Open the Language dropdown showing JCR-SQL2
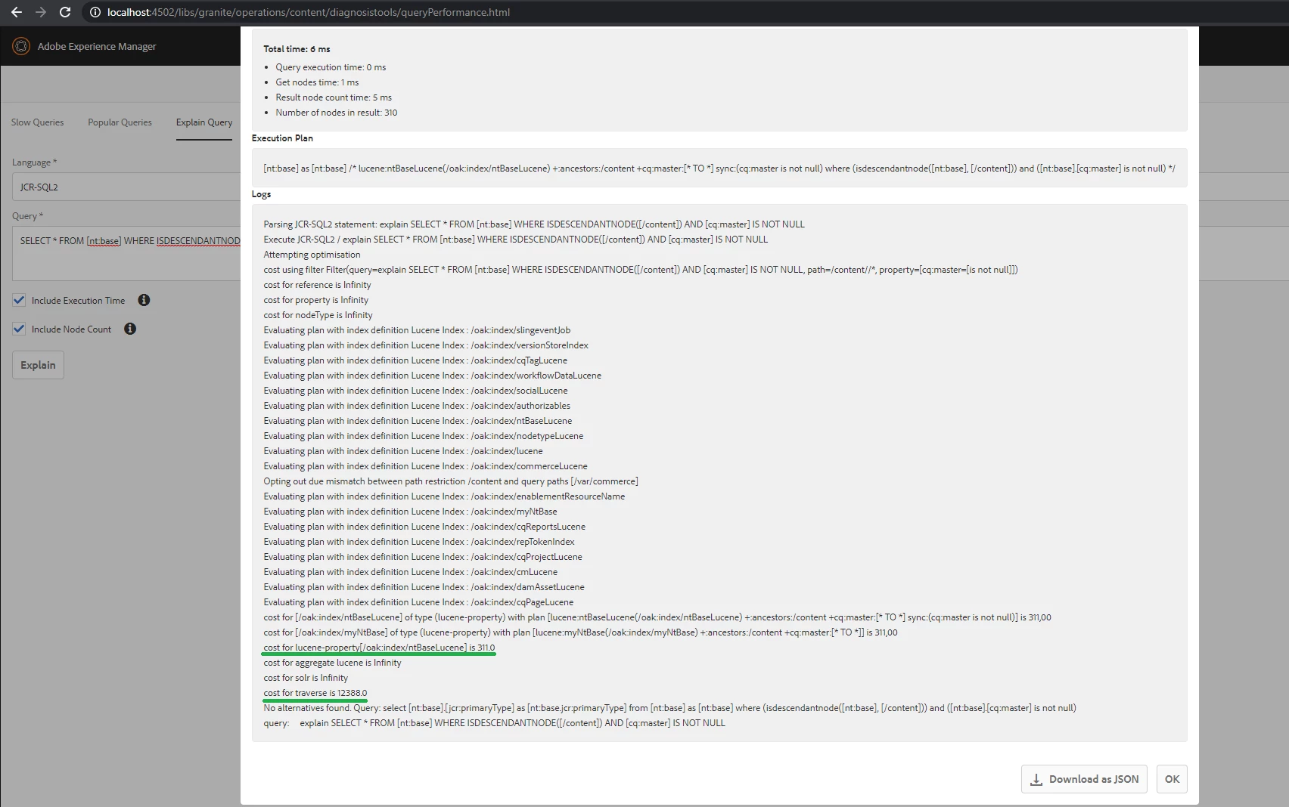Screen dimensions: 1289x807 [x=126, y=187]
